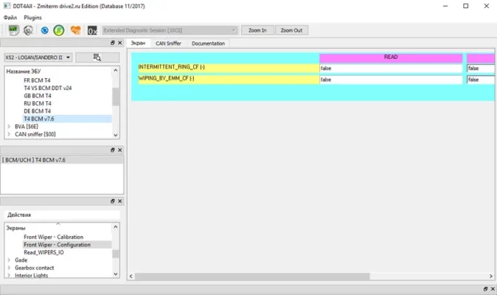The height and width of the screenshot is (295, 497).
Task: Click horizontal scrollbar right arrow
Action: point(491,277)
